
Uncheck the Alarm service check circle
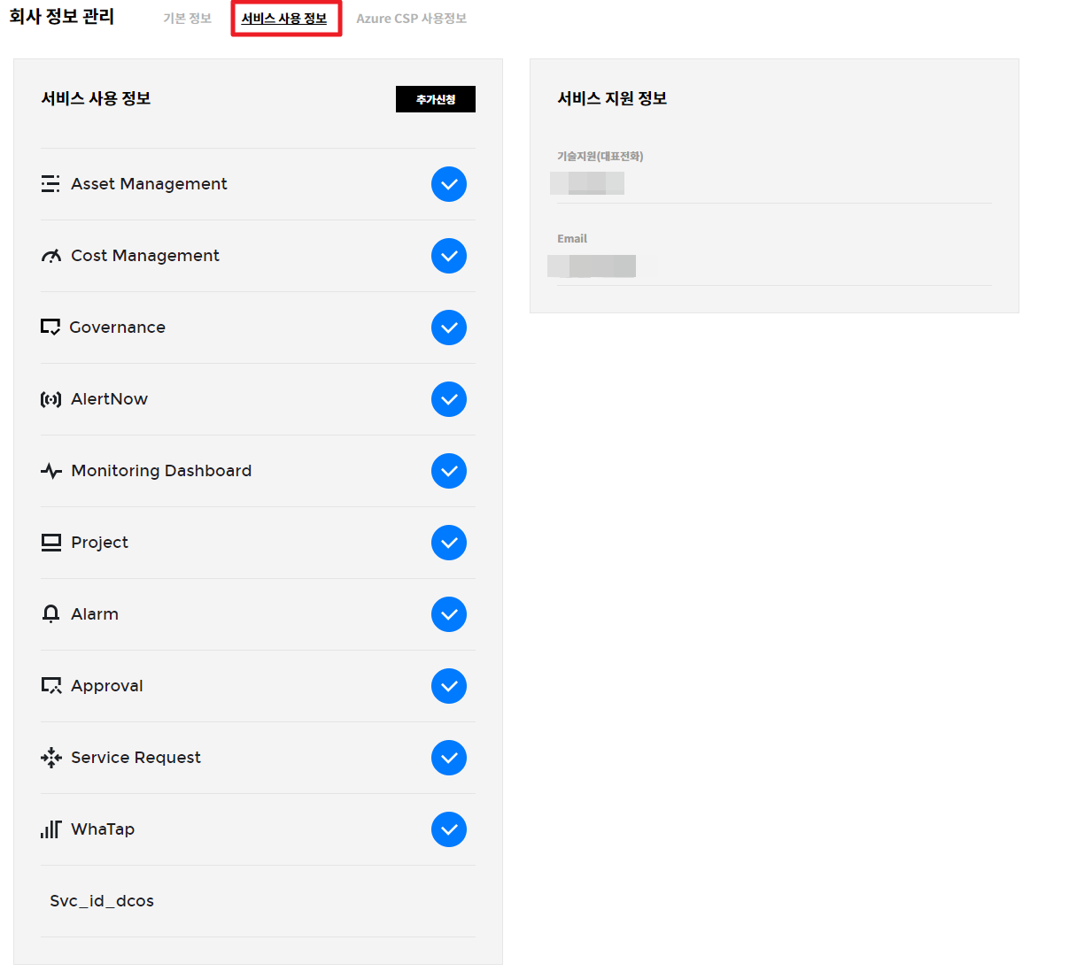(449, 614)
